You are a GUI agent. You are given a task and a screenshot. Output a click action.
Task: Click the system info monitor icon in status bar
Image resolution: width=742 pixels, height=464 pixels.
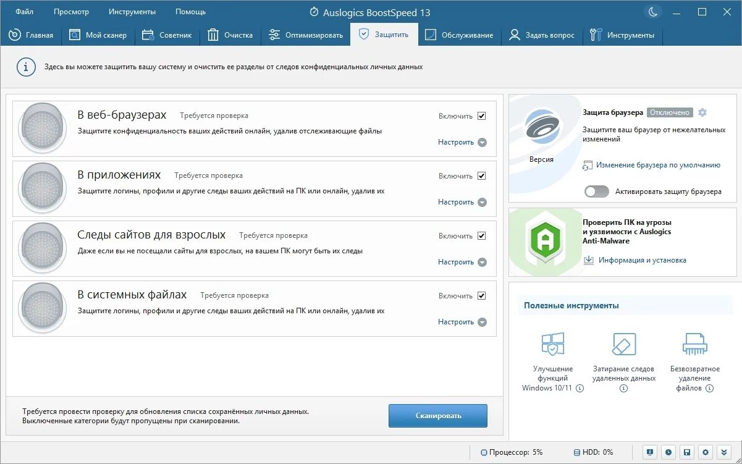pyautogui.click(x=649, y=452)
